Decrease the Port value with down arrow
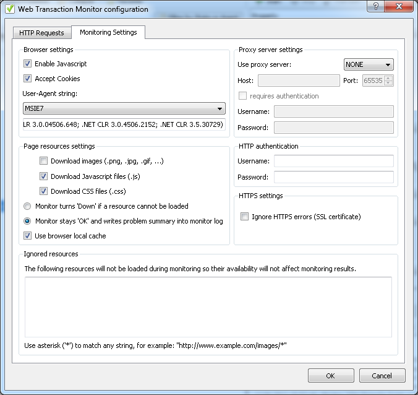The height and width of the screenshot is (395, 418). (x=388, y=83)
